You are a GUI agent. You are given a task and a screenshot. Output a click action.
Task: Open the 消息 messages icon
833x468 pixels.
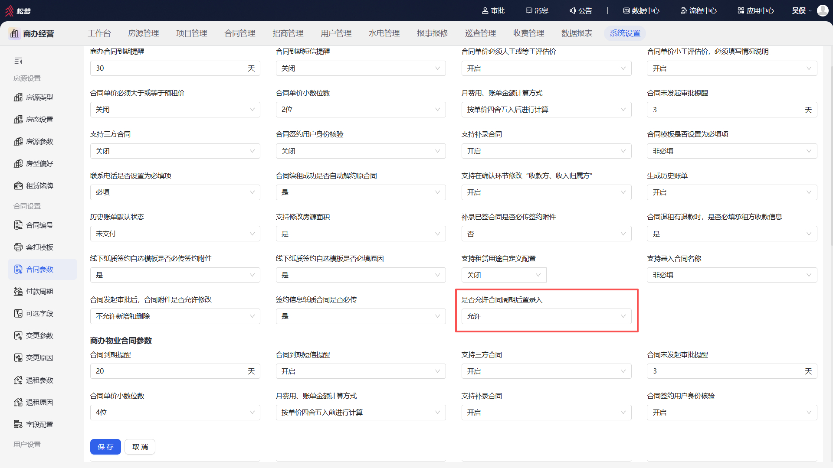(x=529, y=10)
